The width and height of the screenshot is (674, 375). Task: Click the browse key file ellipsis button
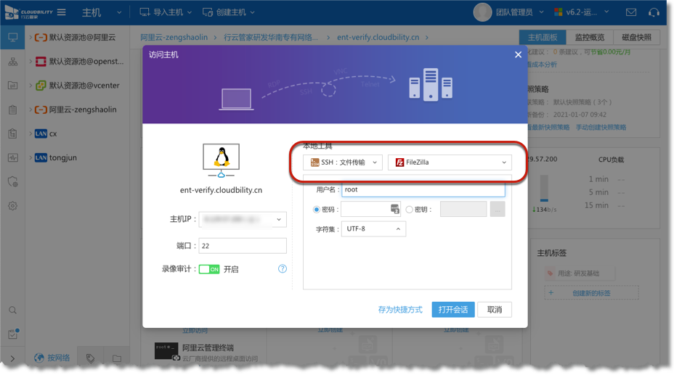(x=498, y=209)
